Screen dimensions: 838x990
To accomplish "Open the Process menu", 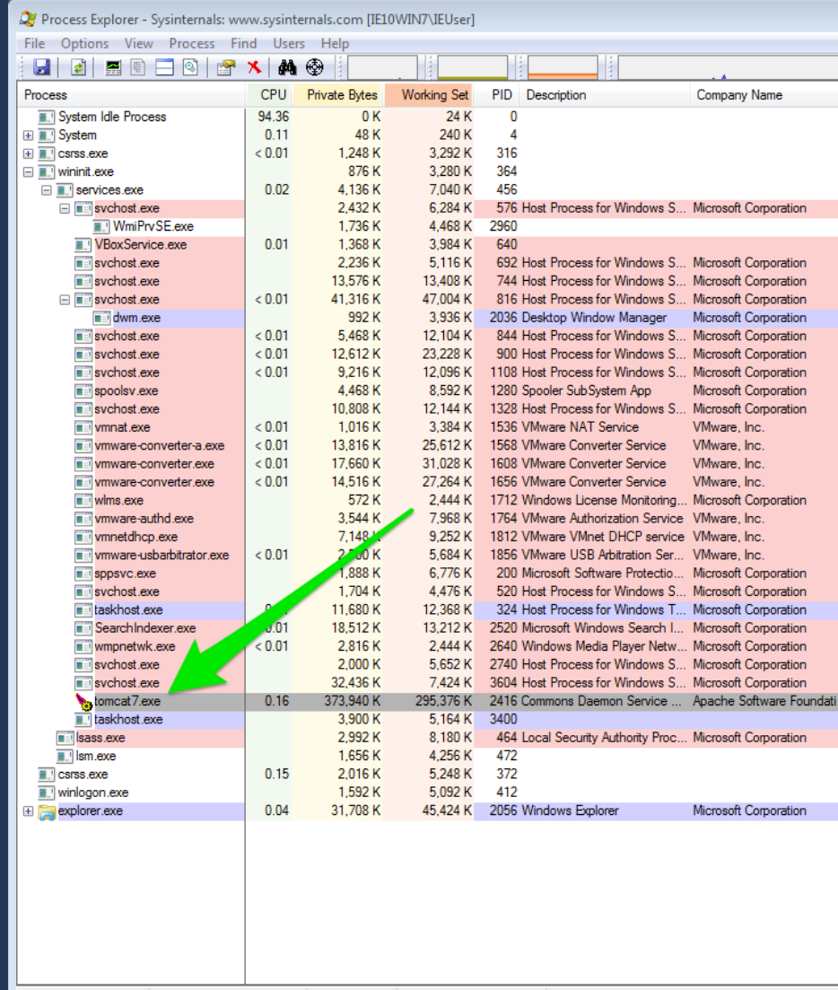I will (192, 44).
